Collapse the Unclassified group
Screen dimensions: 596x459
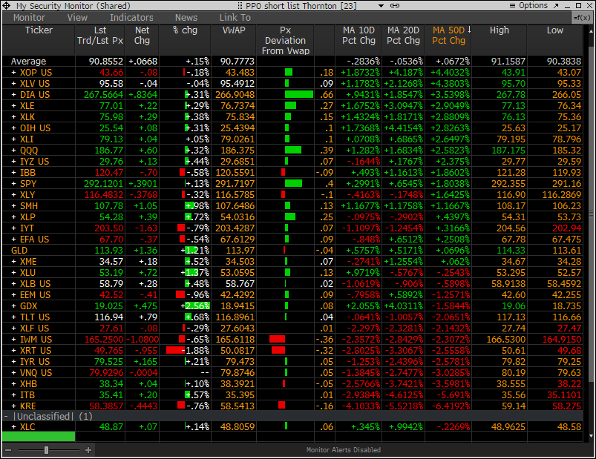point(6,417)
